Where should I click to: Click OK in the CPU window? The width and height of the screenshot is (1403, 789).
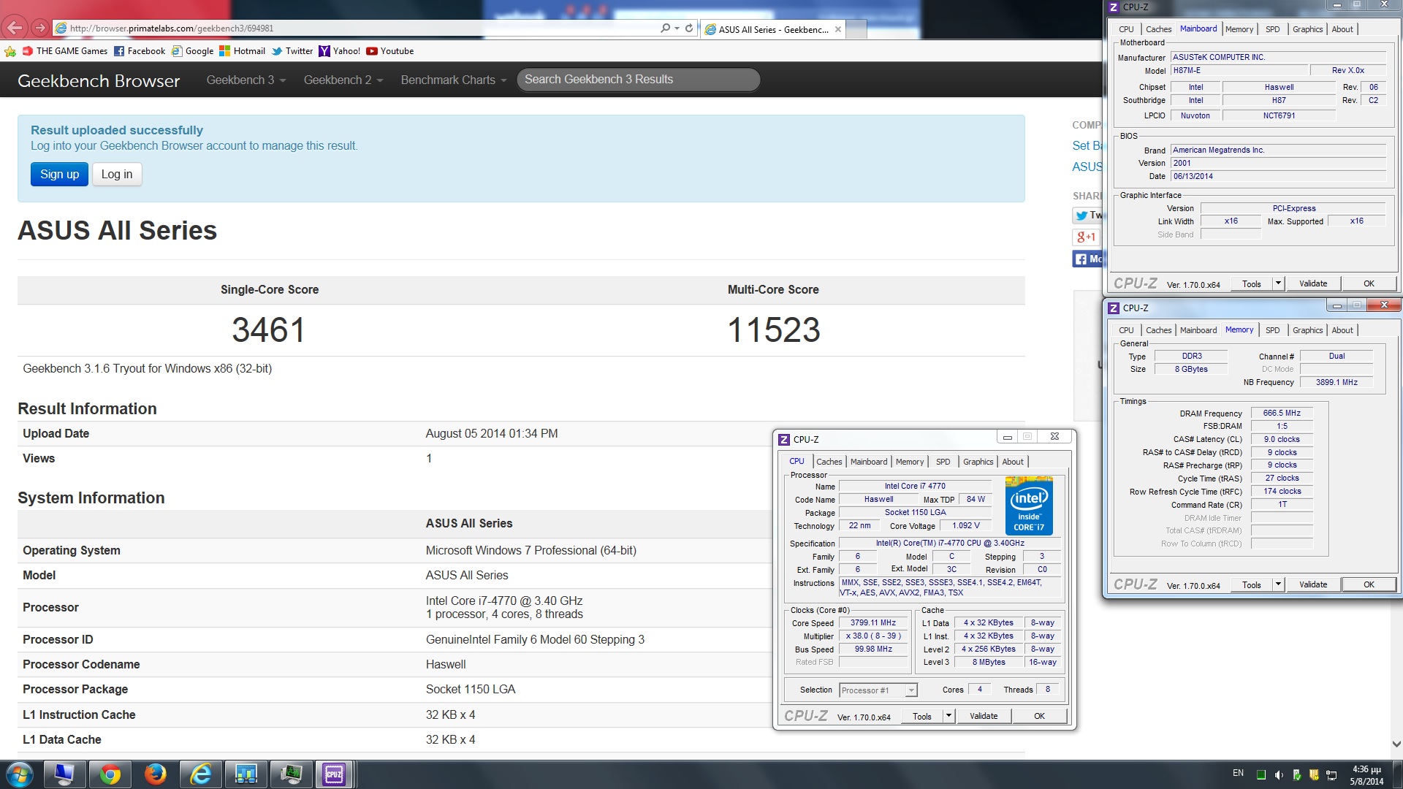(x=1039, y=716)
